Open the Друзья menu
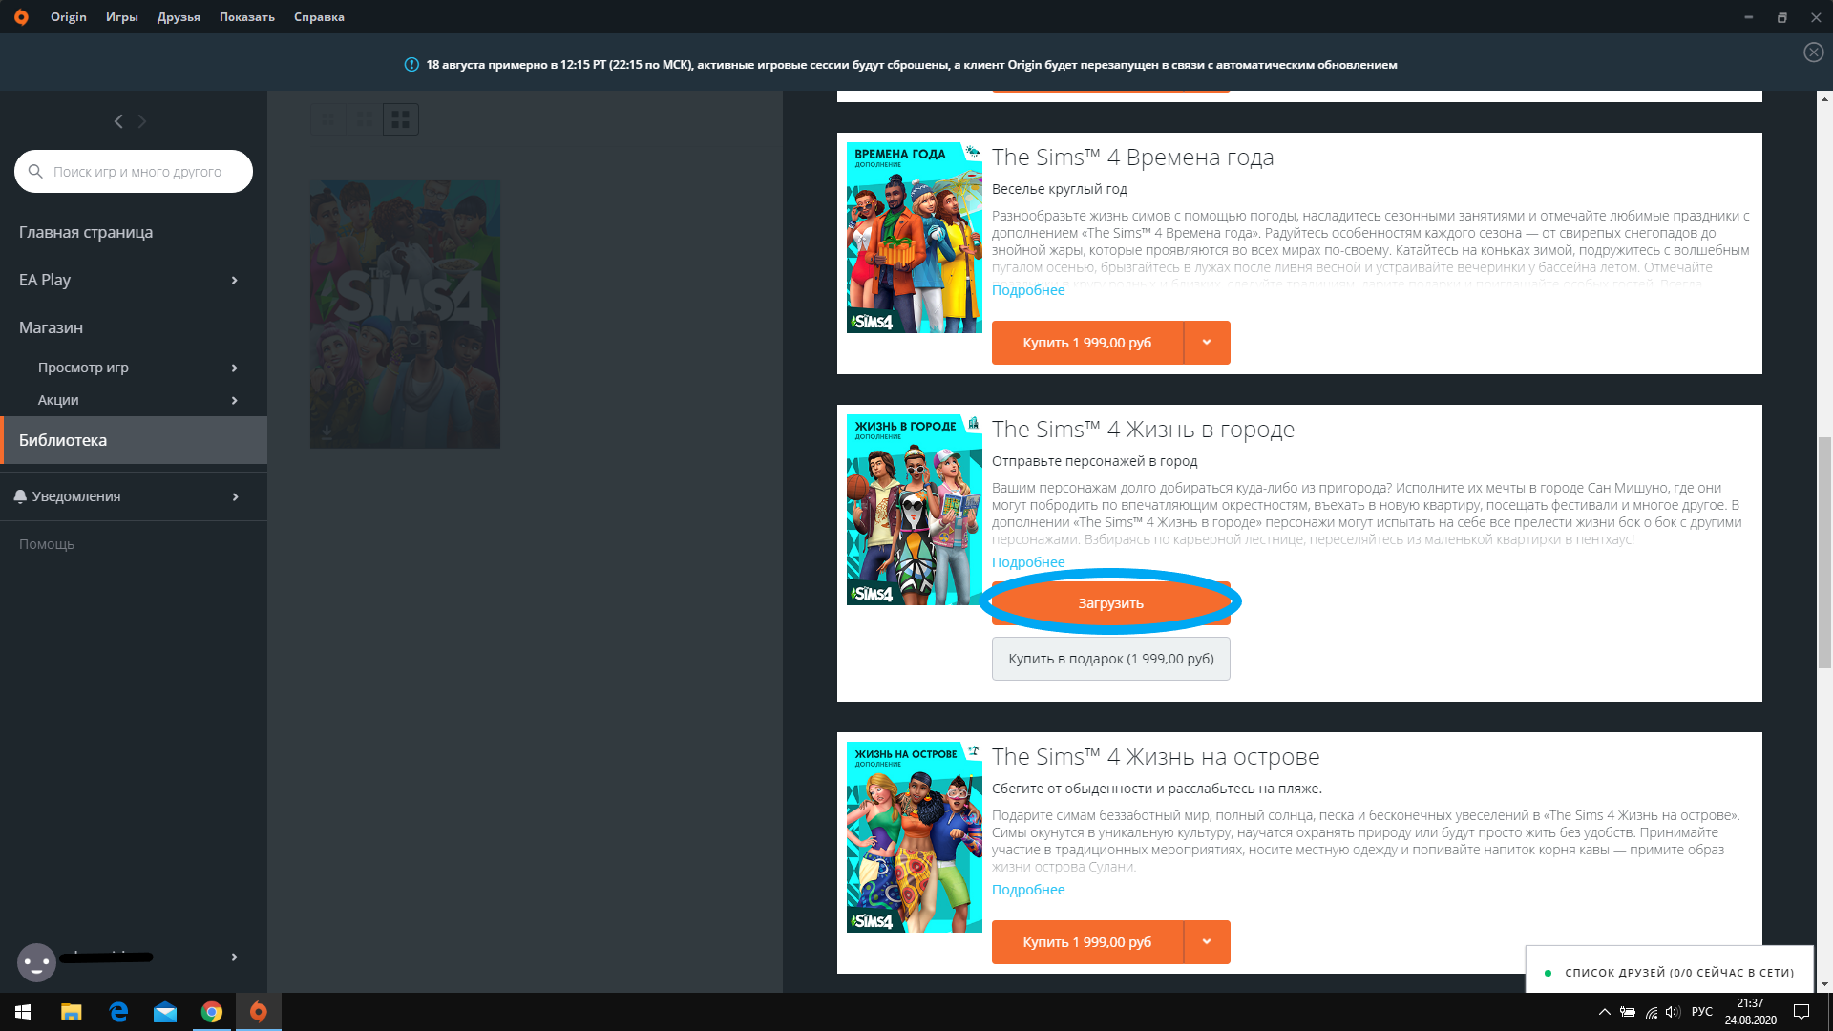Viewport: 1833px width, 1031px height. coord(179,17)
